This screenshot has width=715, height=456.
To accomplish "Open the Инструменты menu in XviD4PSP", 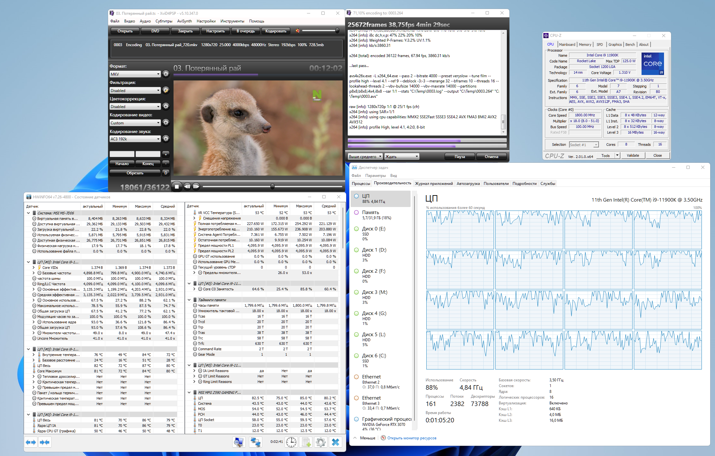I will pos(232,21).
